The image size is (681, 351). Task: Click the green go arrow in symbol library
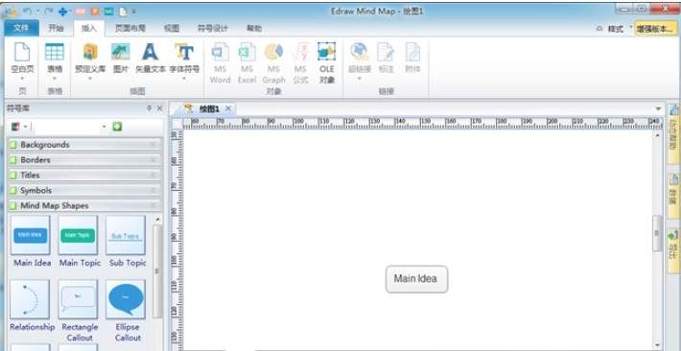pyautogui.click(x=117, y=127)
